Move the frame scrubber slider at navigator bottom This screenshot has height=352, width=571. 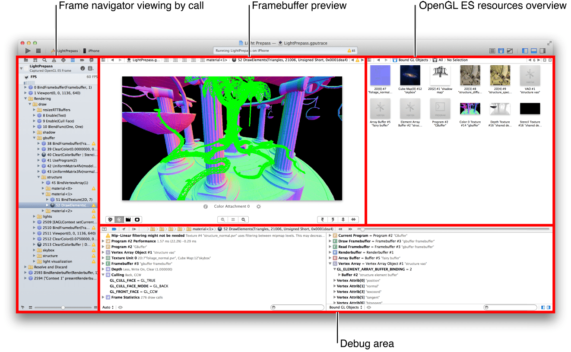(x=63, y=308)
